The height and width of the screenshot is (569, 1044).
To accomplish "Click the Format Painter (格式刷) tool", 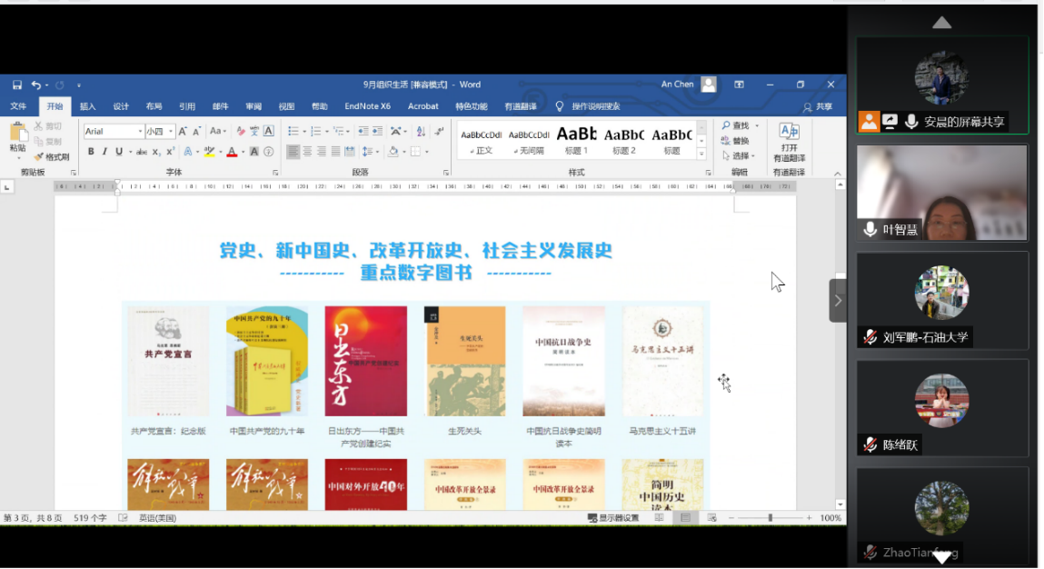I will pyautogui.click(x=52, y=157).
